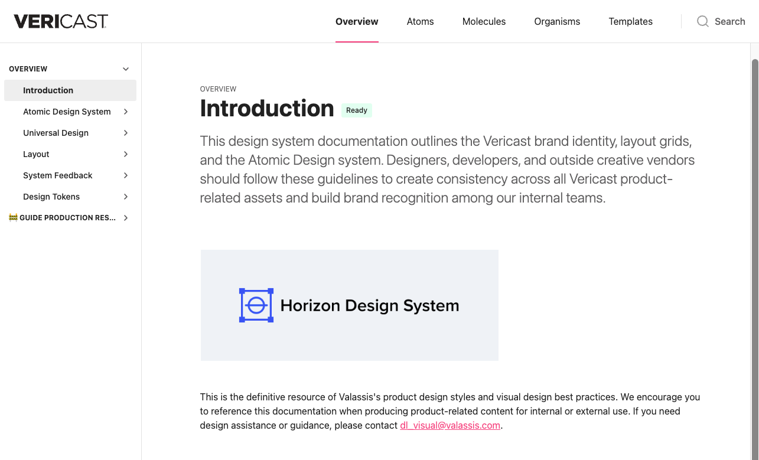Click the dl_visual@valassis.com email link
759x460 pixels.
click(450, 425)
